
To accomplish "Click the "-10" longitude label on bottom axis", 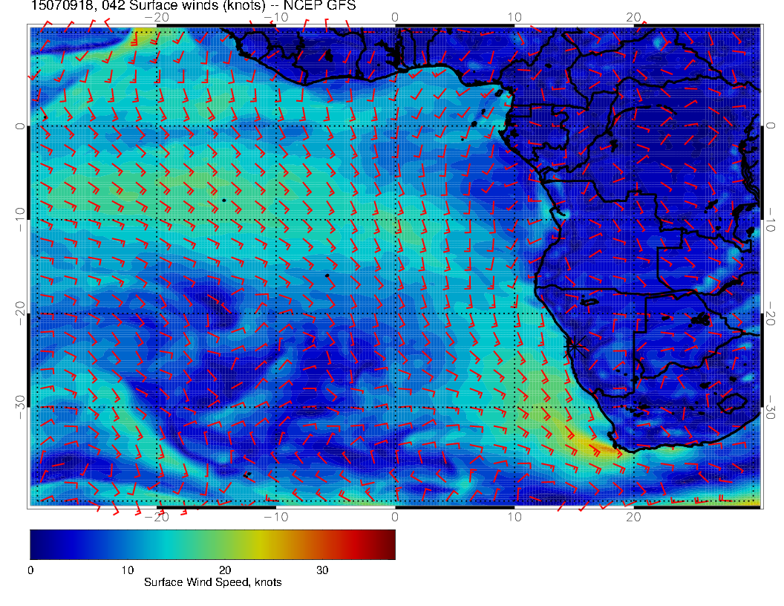I will pyautogui.click(x=275, y=515).
